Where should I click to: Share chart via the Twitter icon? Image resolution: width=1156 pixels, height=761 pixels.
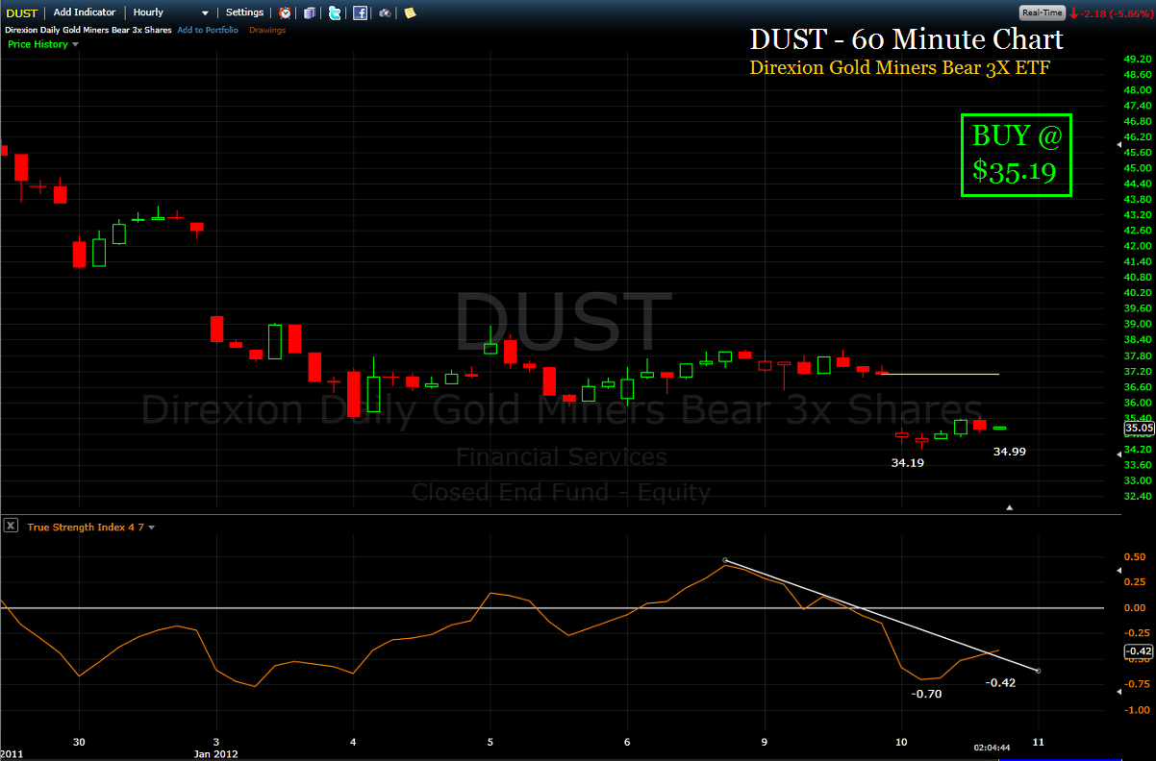pyautogui.click(x=335, y=12)
